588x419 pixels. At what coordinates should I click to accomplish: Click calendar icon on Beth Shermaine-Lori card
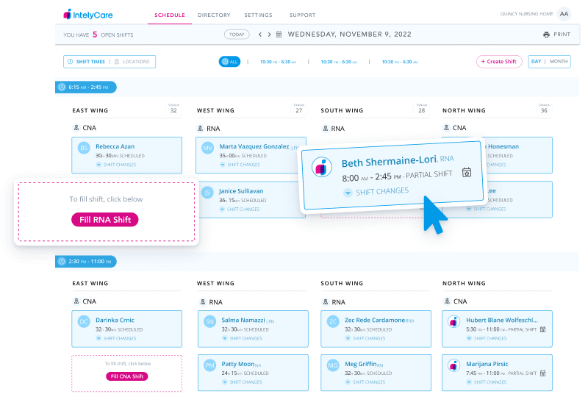point(466,173)
